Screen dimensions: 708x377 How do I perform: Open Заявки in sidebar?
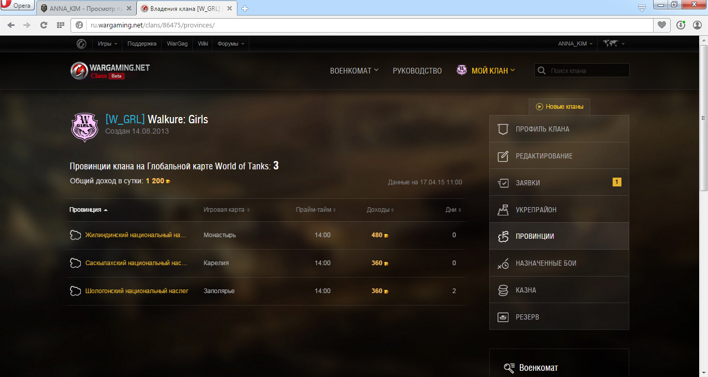(x=559, y=183)
